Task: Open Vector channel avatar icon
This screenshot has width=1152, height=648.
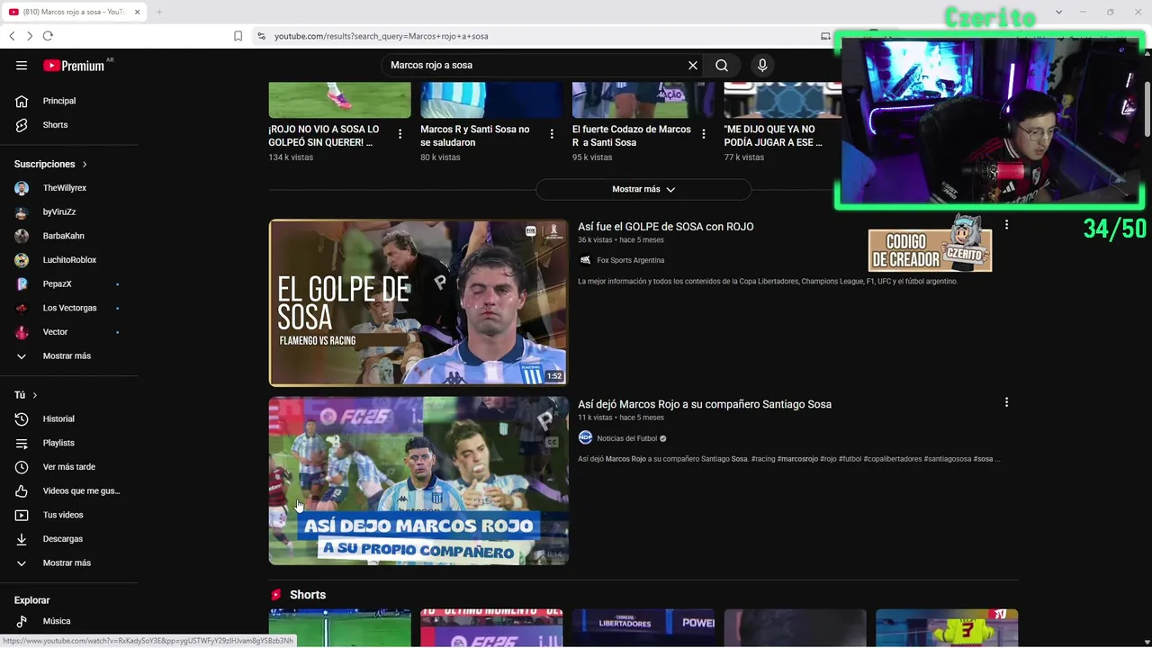Action: 22,332
